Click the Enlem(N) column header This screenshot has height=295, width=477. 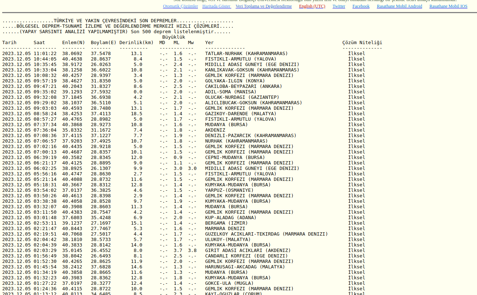point(73,43)
